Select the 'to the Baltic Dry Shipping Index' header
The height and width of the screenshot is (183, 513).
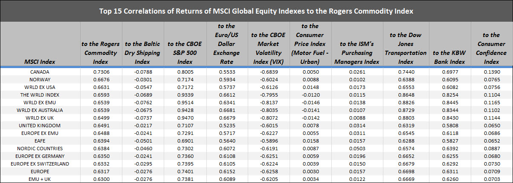[142, 53]
